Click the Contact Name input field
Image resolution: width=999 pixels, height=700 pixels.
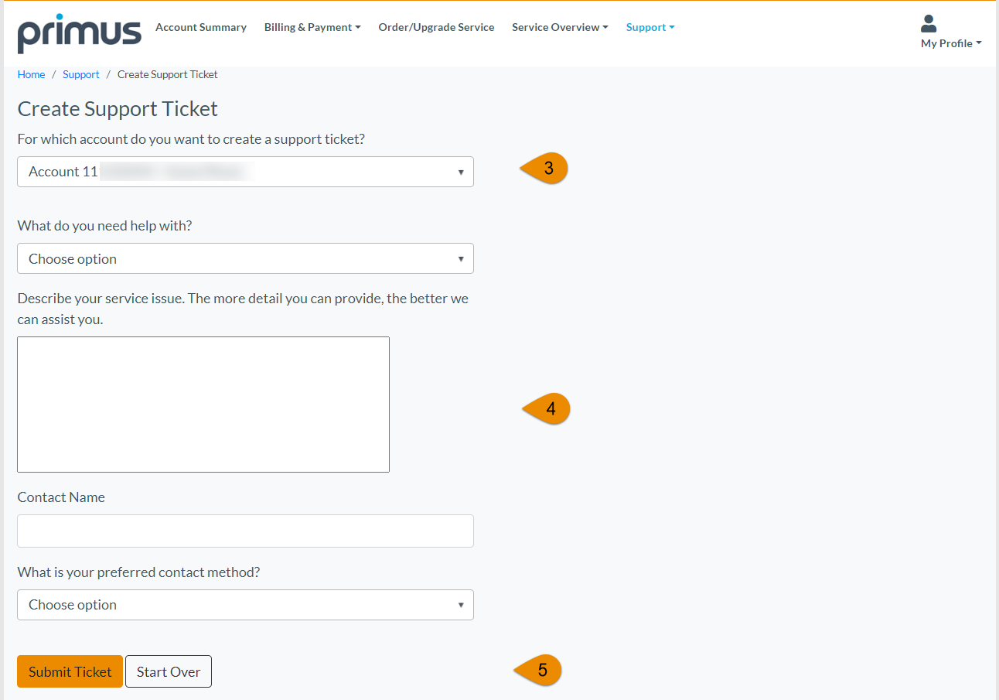click(245, 531)
